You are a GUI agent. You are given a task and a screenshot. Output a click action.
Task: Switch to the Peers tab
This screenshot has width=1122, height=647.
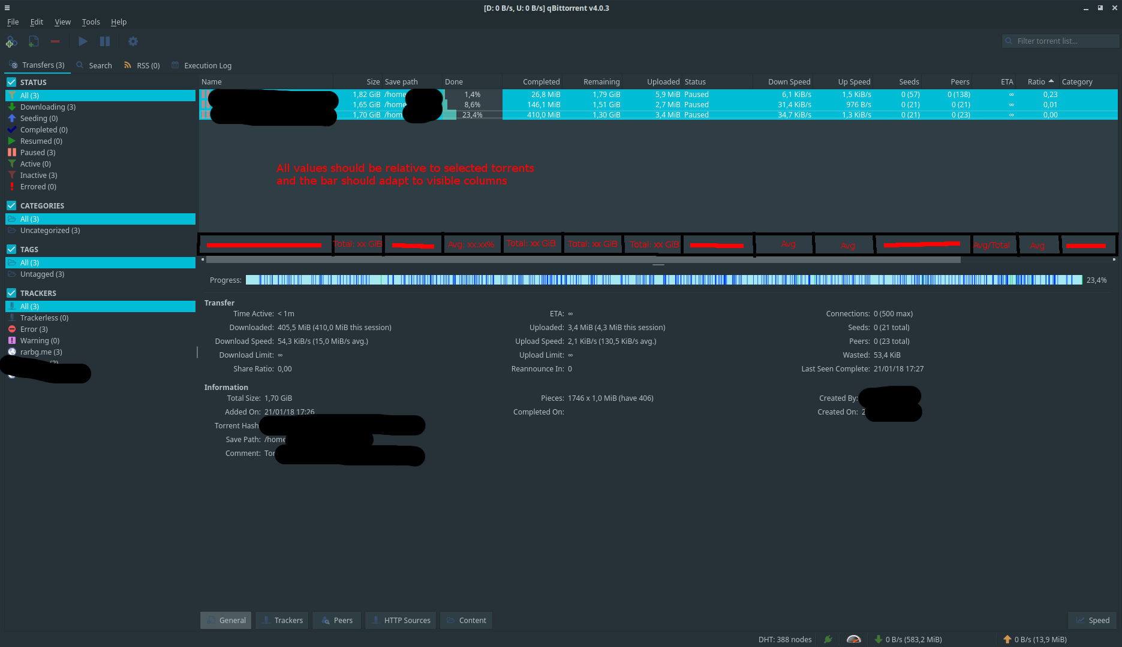[x=336, y=620]
